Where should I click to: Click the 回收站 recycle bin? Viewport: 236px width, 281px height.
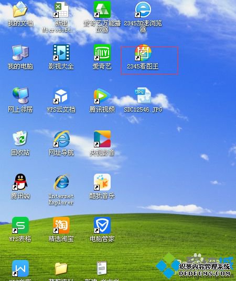pos(20,138)
